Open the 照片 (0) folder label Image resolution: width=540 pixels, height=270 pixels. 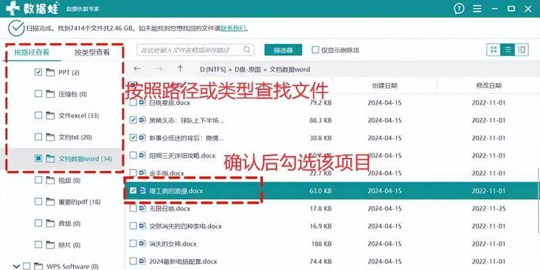[69, 245]
